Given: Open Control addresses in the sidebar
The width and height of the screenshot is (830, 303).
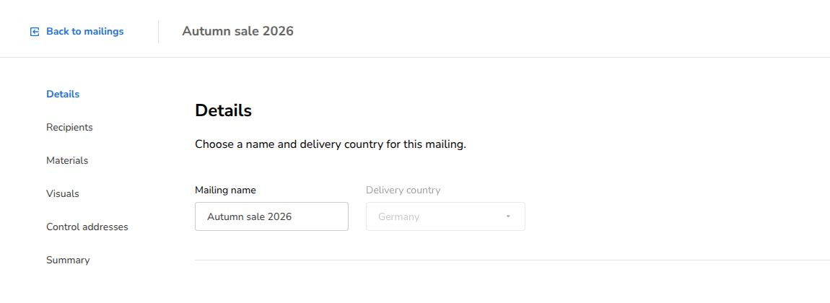Looking at the screenshot, I should point(87,227).
